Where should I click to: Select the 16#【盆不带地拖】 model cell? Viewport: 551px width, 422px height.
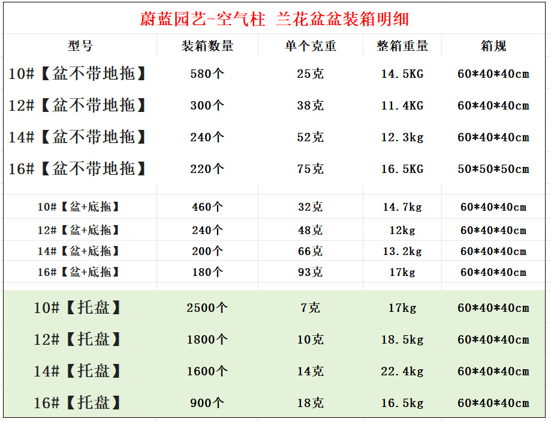(x=77, y=169)
